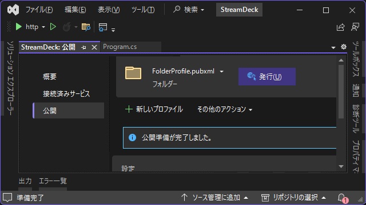Toggle pin on the StreamDeck publish tab
Viewport: 366px width, 205px height.
coord(83,47)
